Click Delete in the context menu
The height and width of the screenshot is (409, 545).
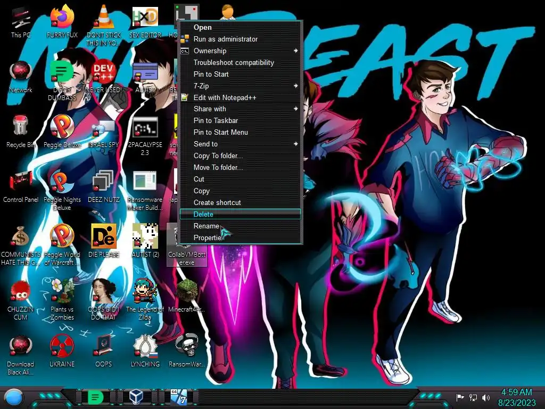point(240,214)
